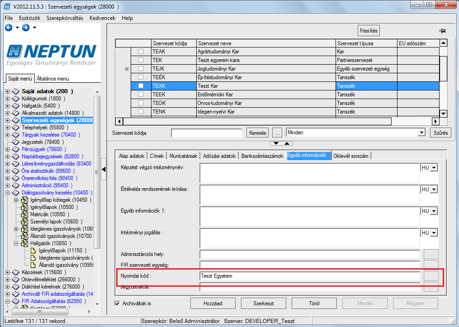Click the Matricák (10550) node icon

point(24,214)
